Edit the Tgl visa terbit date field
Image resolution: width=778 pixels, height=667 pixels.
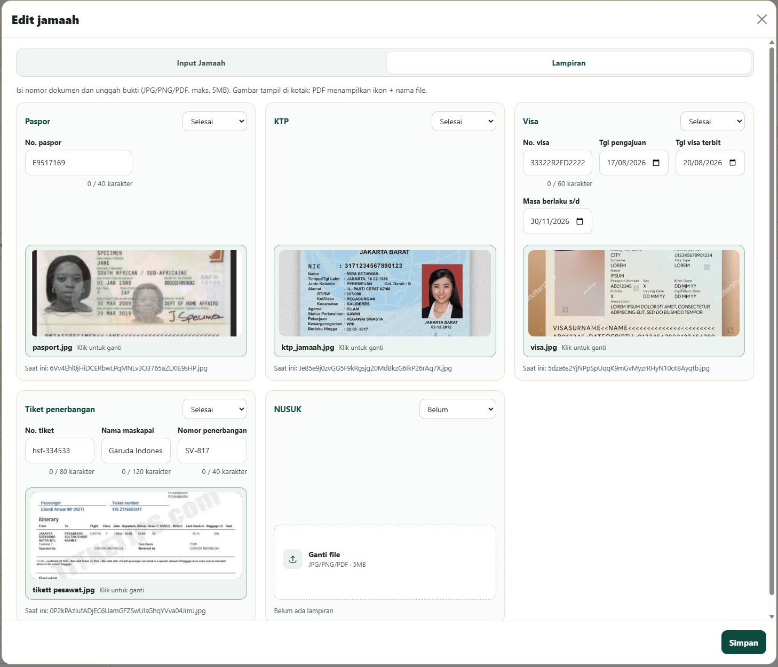click(x=710, y=163)
